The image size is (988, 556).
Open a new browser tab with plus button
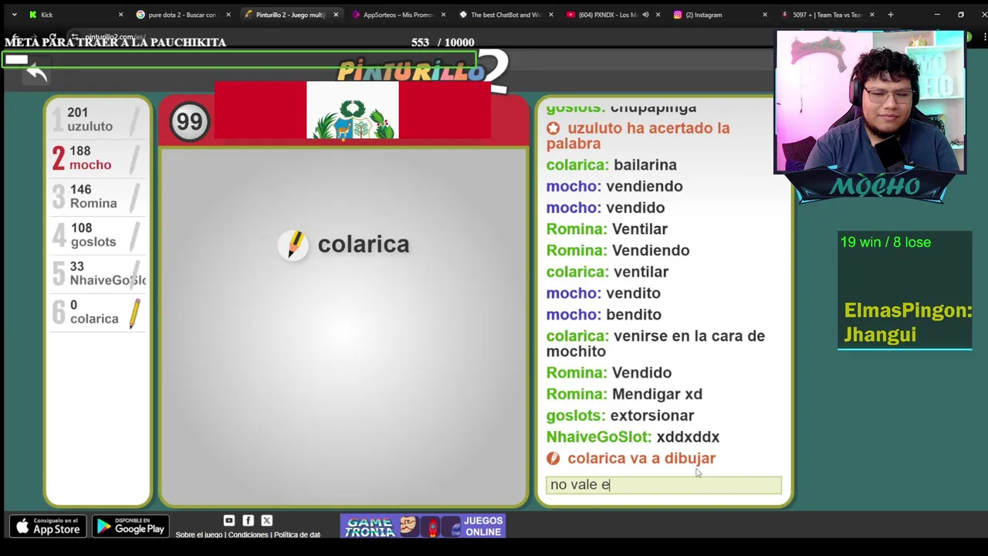pyautogui.click(x=890, y=15)
